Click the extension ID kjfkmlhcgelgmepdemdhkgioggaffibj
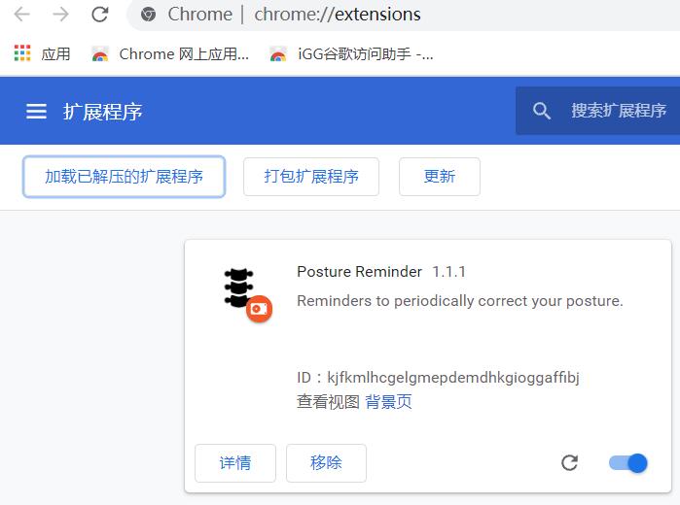The image size is (680, 505). pyautogui.click(x=453, y=378)
